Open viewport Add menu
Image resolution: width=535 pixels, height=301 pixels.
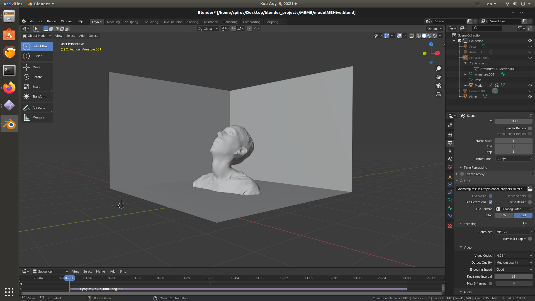82,36
